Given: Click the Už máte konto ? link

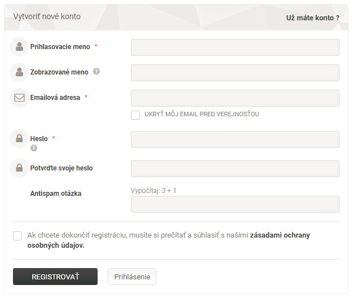Looking at the screenshot, I should pos(313,17).
